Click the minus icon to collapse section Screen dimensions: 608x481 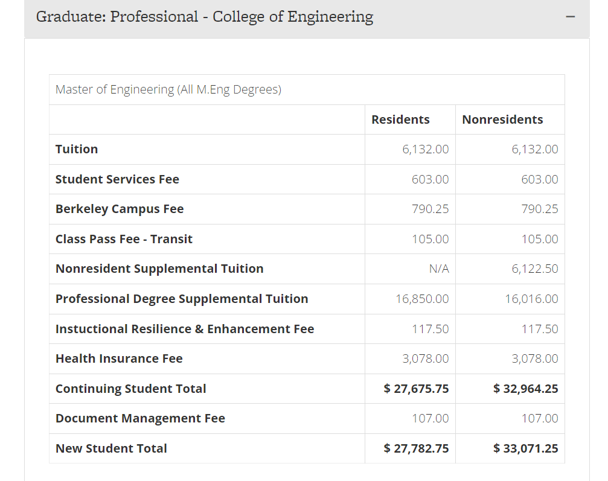tap(571, 17)
